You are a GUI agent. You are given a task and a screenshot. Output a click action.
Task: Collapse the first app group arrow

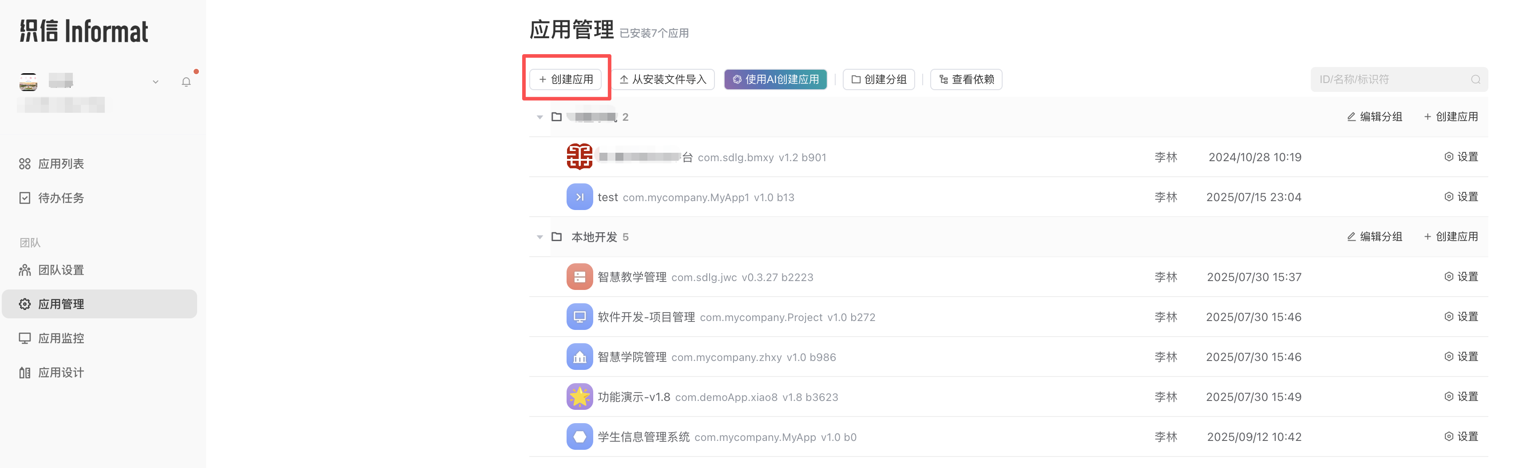point(539,117)
